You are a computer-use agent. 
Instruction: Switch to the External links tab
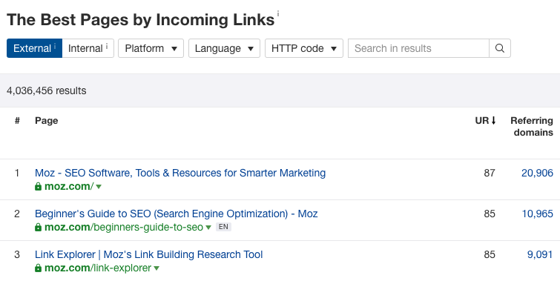tap(35, 48)
